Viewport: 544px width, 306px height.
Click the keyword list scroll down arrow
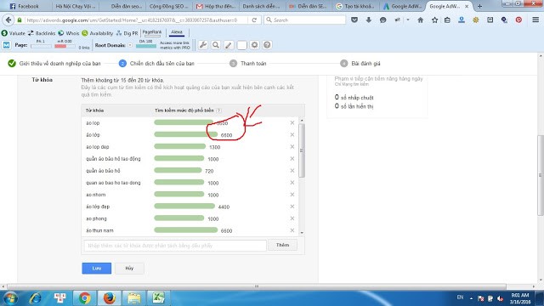(302, 233)
